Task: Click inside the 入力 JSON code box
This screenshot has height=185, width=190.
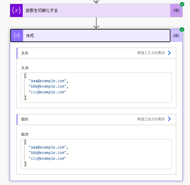Action: click(96, 88)
